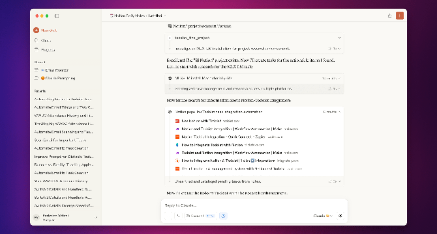Open the todoist.com search result

click(207, 121)
